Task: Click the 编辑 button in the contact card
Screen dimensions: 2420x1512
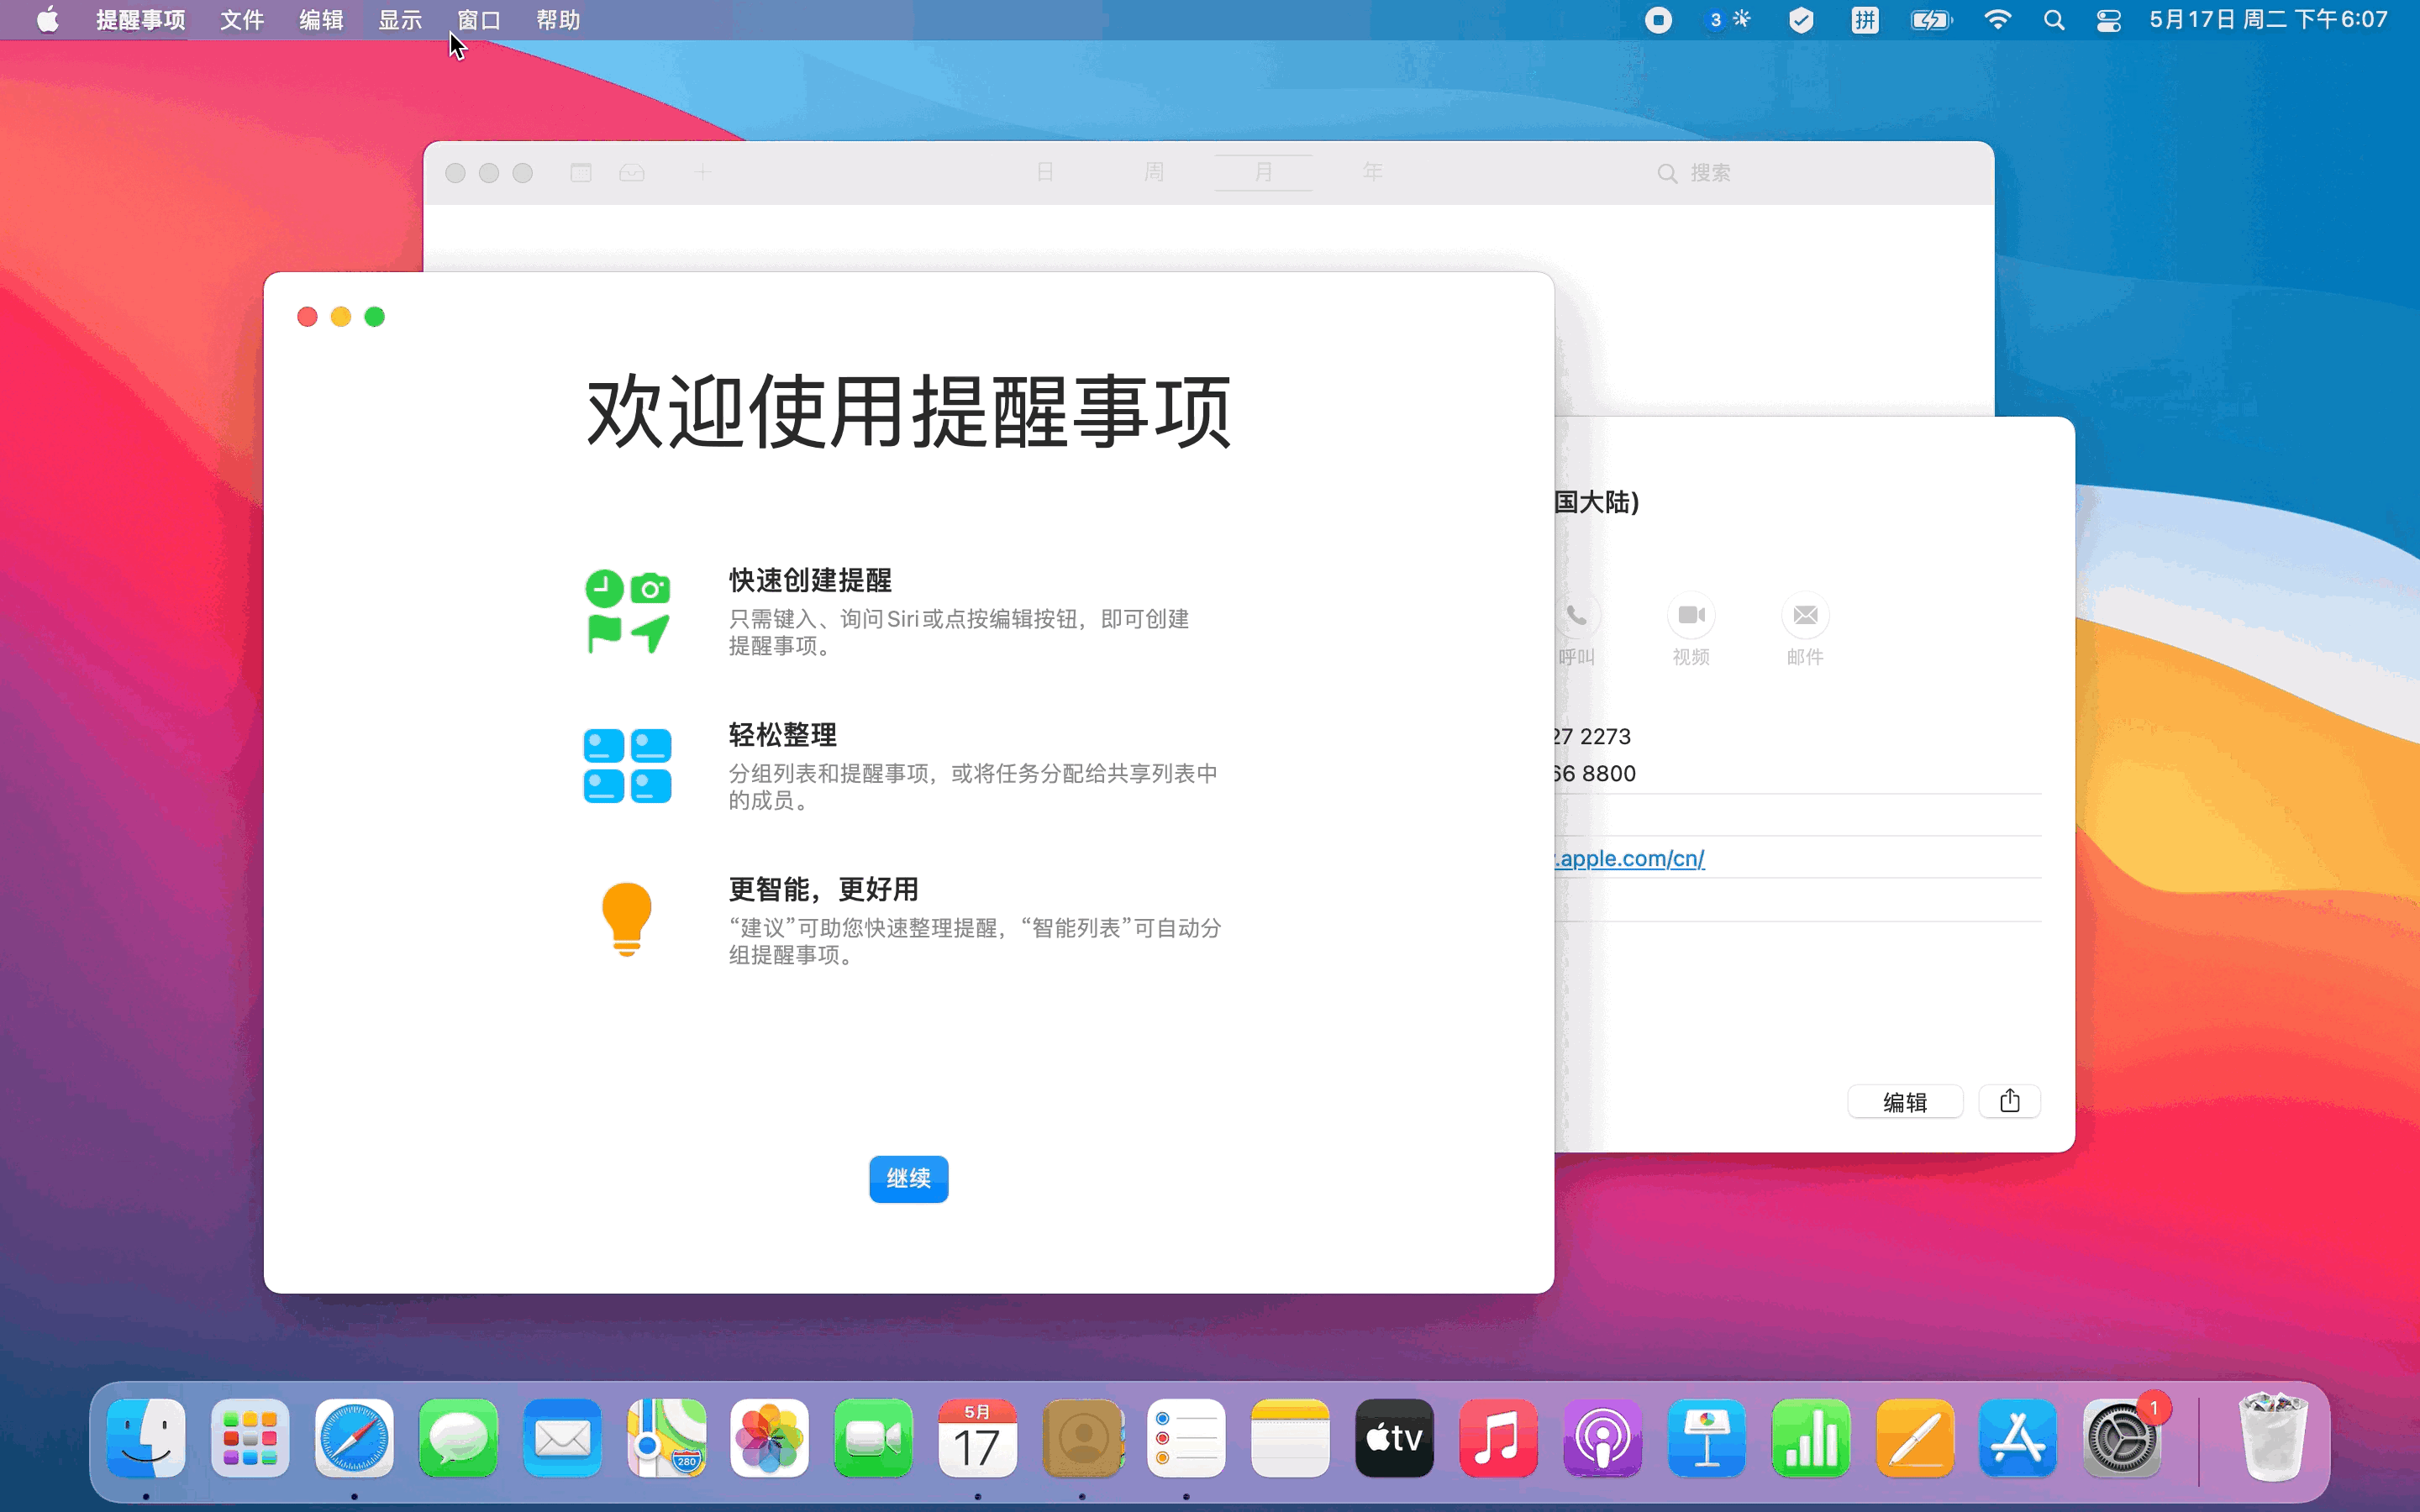Action: coord(1904,1101)
